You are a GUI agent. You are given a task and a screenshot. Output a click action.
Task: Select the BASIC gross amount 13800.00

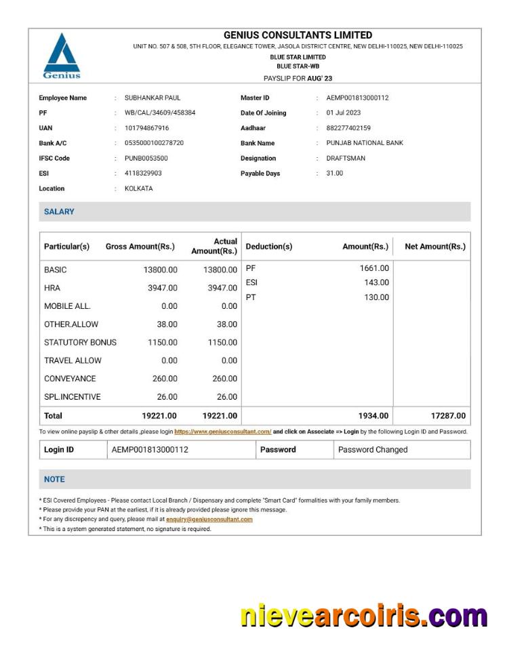tap(160, 270)
